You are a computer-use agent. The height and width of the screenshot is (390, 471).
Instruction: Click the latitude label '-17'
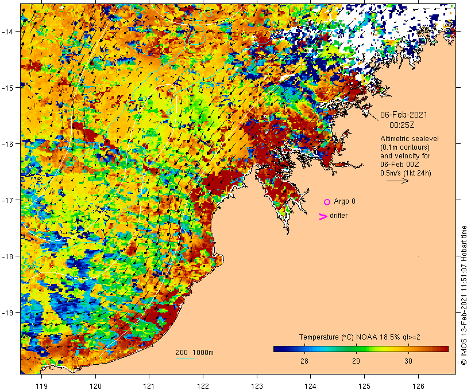[7, 200]
